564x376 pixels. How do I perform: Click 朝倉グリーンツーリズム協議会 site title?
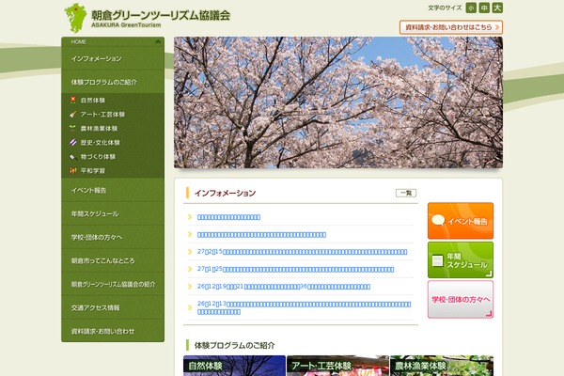coord(161,15)
